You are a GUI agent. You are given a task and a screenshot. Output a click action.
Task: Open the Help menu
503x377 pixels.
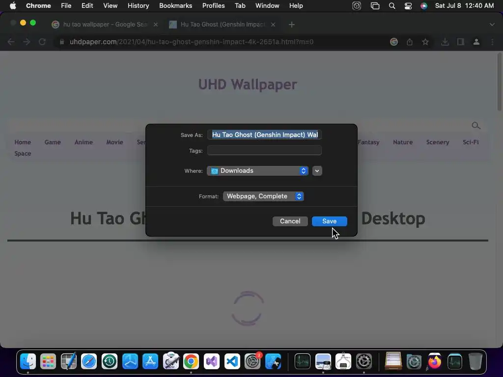[296, 5]
